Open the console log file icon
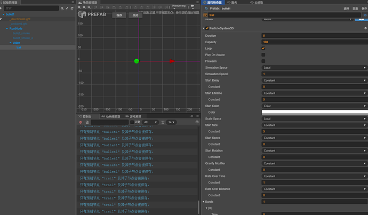Viewport: 368px width, 215px height. point(87,122)
